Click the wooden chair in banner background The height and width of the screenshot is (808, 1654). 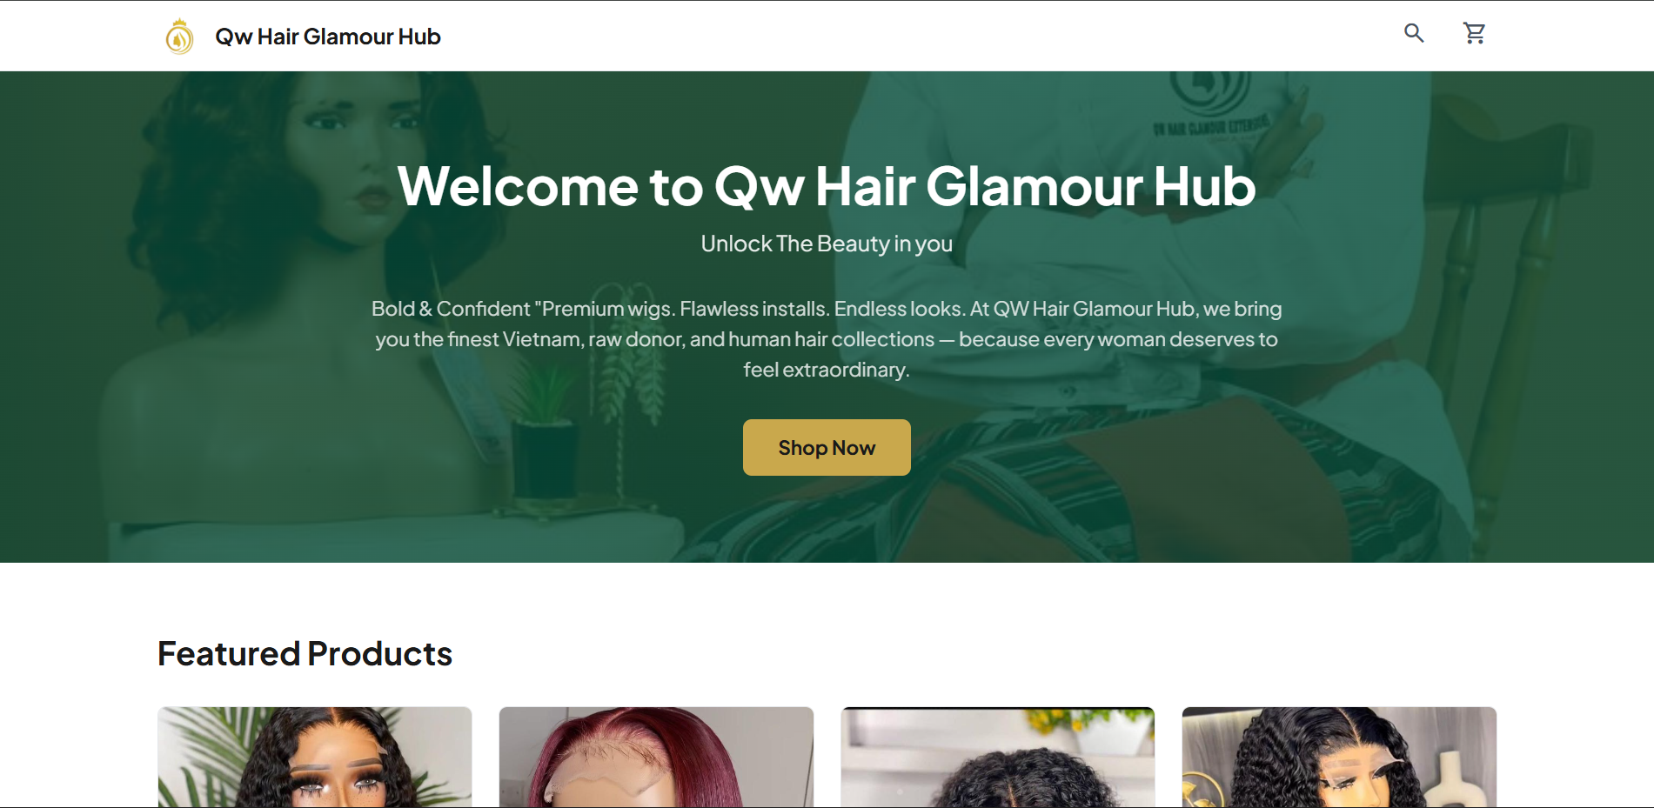click(x=1514, y=331)
